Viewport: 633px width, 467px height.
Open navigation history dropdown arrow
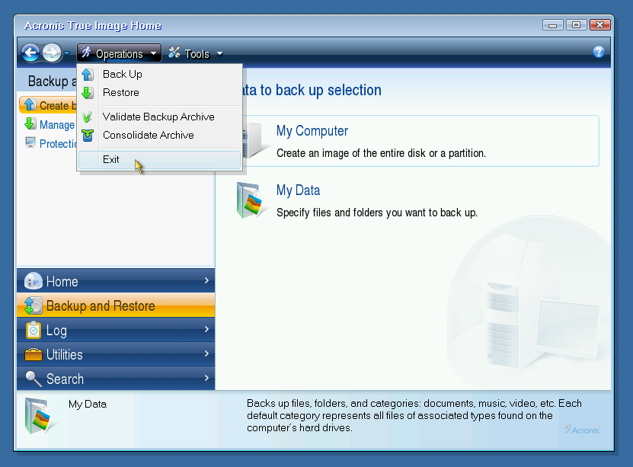click(x=67, y=53)
